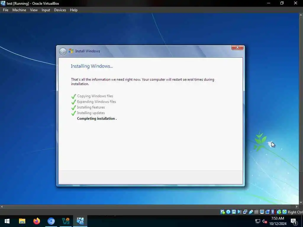Click the virtualization features V icon
The image size is (303, 227).
[273, 212]
